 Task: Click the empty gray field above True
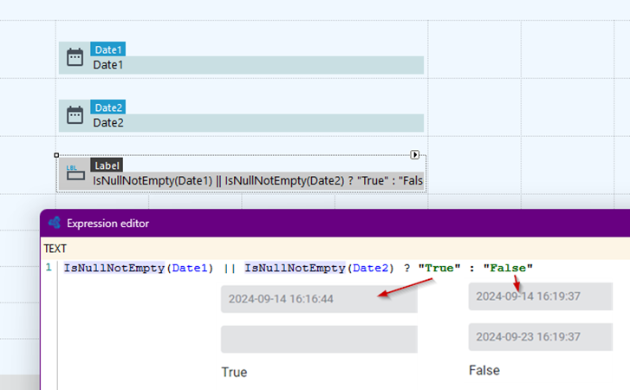coord(319,339)
